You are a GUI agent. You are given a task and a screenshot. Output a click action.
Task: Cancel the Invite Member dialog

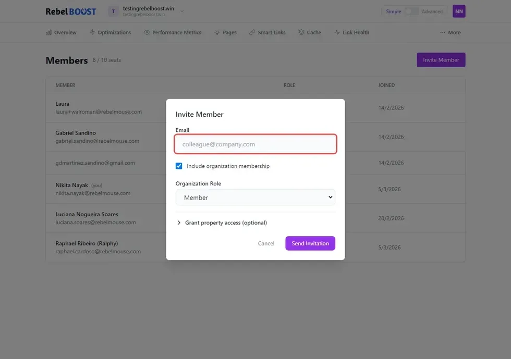(x=266, y=243)
